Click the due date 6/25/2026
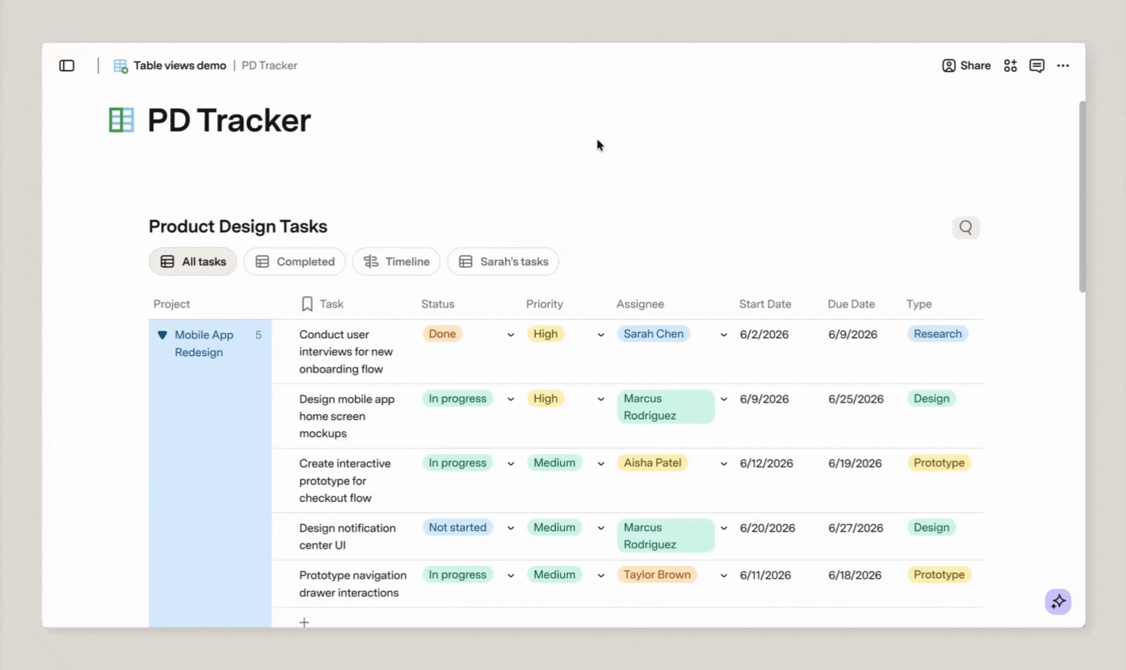The image size is (1126, 670). (x=856, y=399)
